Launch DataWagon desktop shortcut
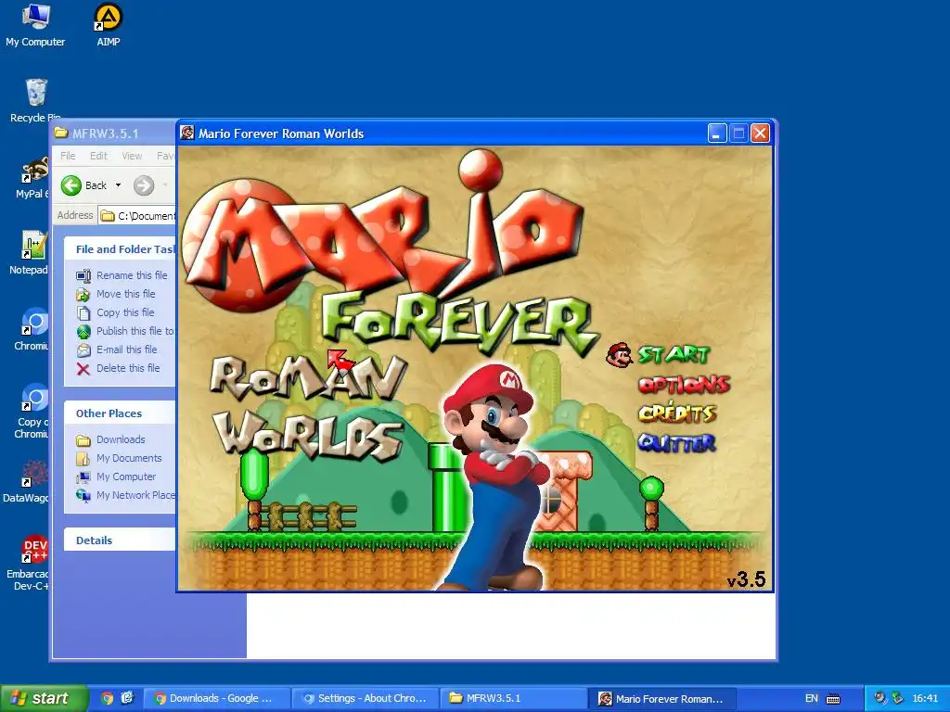This screenshot has width=950, height=712. tap(28, 482)
